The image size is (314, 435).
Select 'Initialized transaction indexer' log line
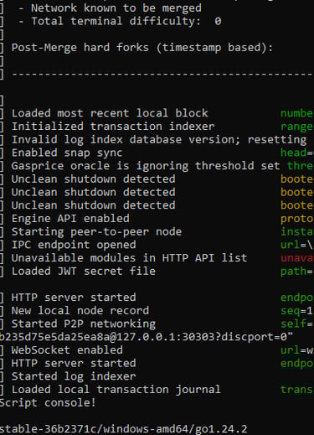113,127
